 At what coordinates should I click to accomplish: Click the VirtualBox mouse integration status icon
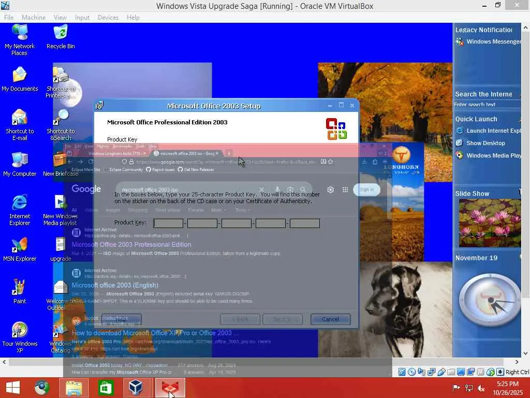(491, 372)
